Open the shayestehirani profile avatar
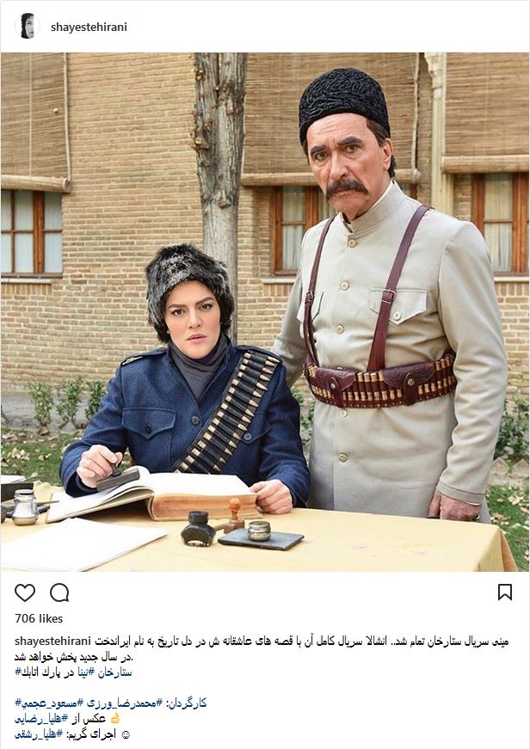Viewport: 530px width, 749px height. [28, 27]
